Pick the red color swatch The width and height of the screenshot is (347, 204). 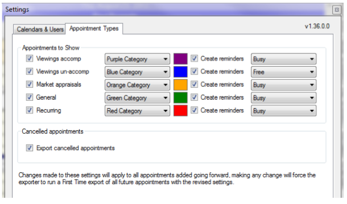tap(180, 110)
